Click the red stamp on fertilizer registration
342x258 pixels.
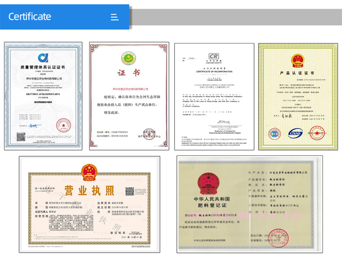pyautogui.click(x=278, y=238)
